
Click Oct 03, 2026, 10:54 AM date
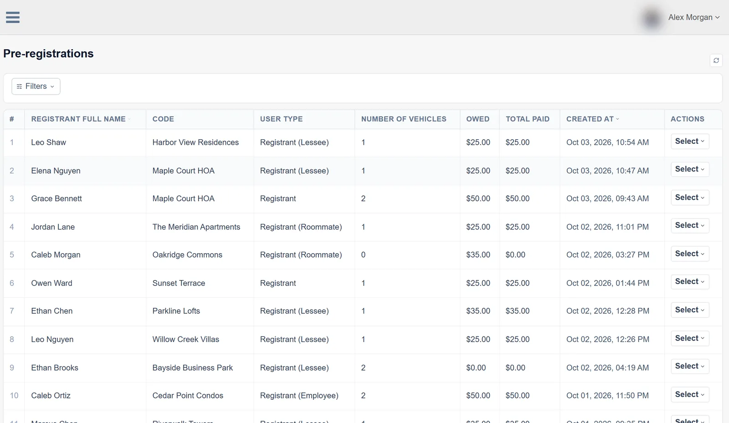pos(607,143)
